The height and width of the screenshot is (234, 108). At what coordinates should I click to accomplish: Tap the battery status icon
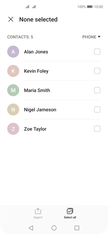click(x=90, y=7)
